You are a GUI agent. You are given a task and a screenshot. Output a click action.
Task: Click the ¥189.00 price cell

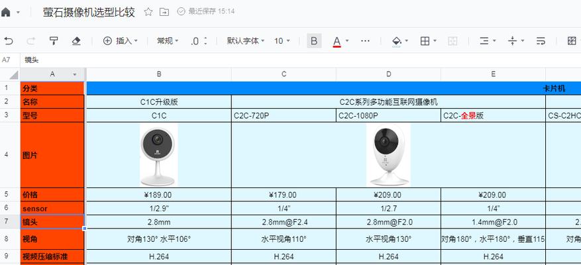coord(159,195)
